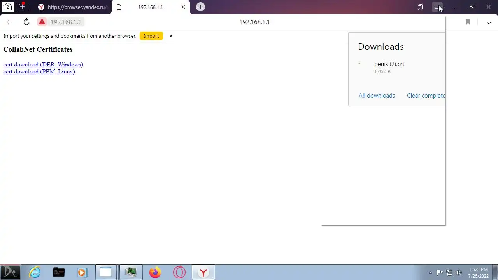This screenshot has height=280, width=498.
Task: Launch Internet Explorer from the taskbar
Action: (35, 272)
